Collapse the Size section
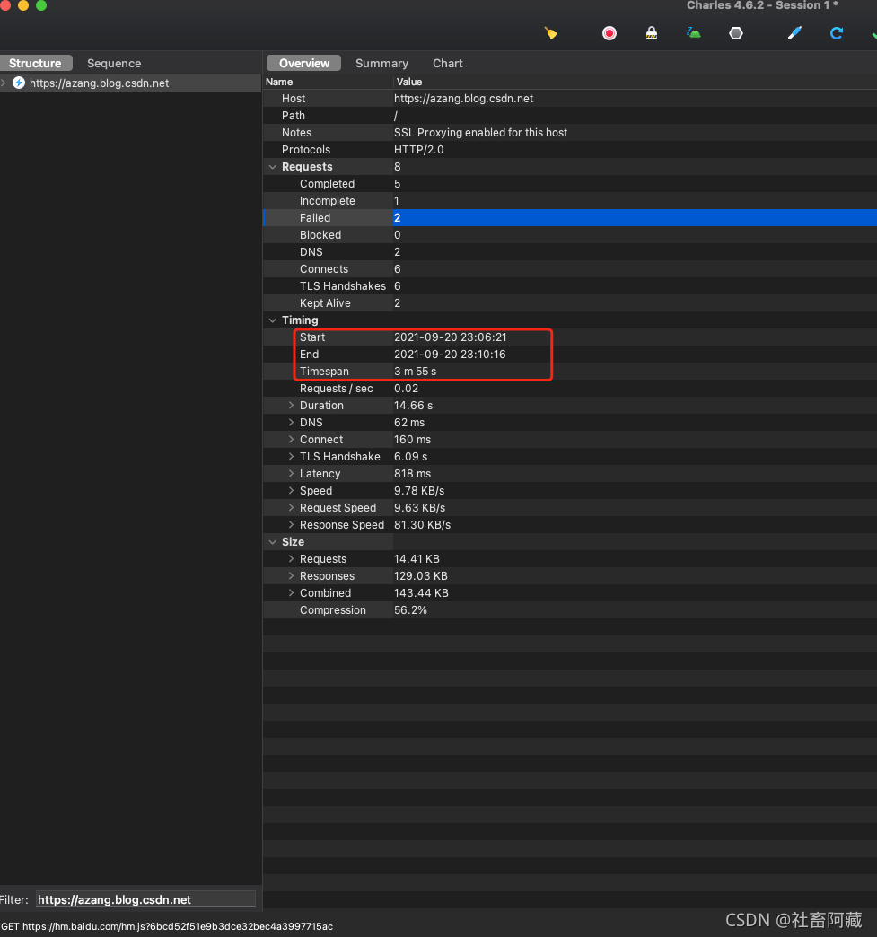877x937 pixels. point(273,542)
